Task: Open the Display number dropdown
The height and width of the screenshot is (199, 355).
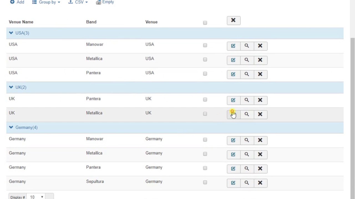Action: [36, 197]
